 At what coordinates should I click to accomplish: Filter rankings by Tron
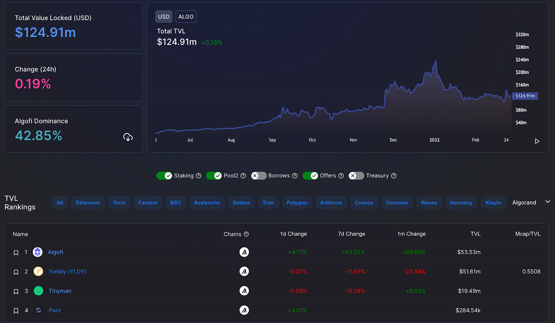[268, 203]
